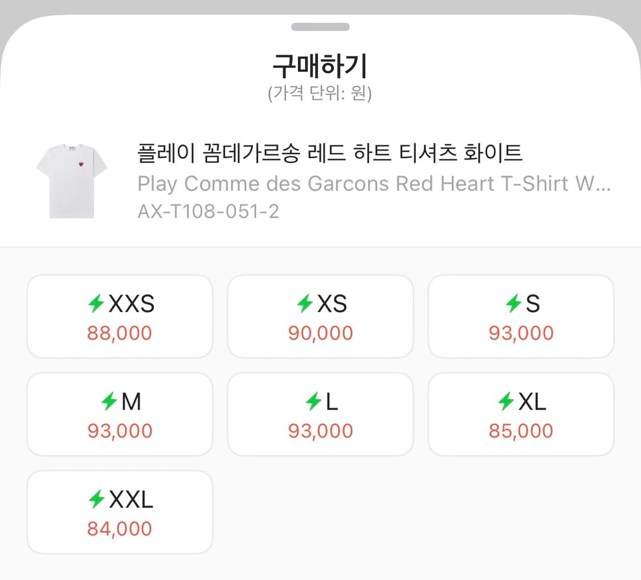Tap the 구매하기 sheet header
Viewport: 641px width, 580px height.
point(320,66)
